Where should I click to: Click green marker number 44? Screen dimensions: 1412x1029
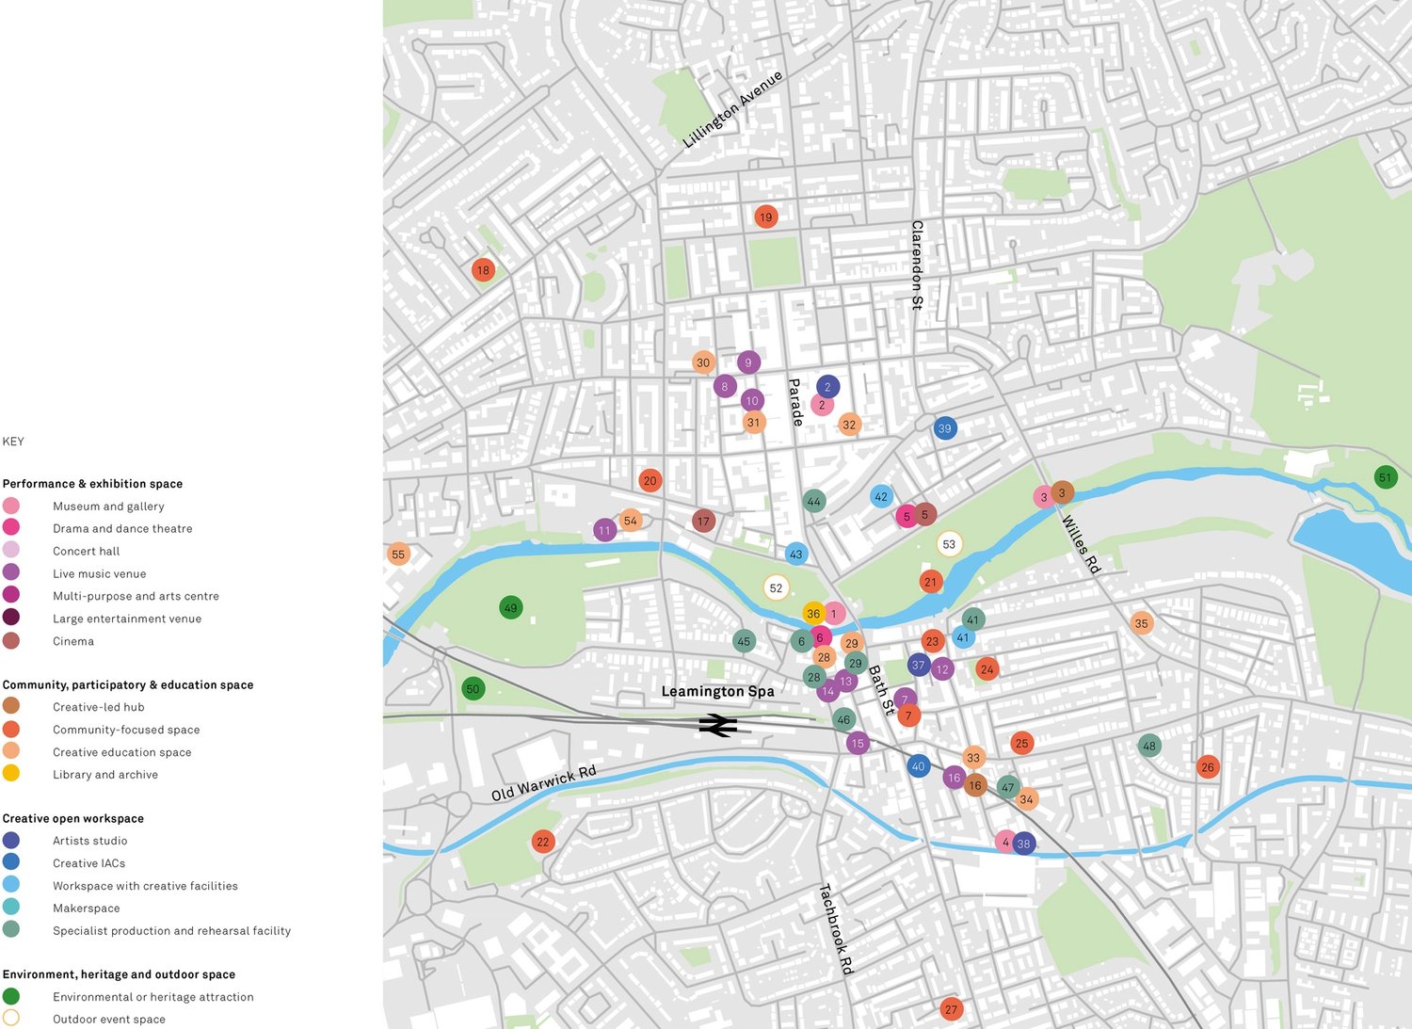[x=814, y=502]
